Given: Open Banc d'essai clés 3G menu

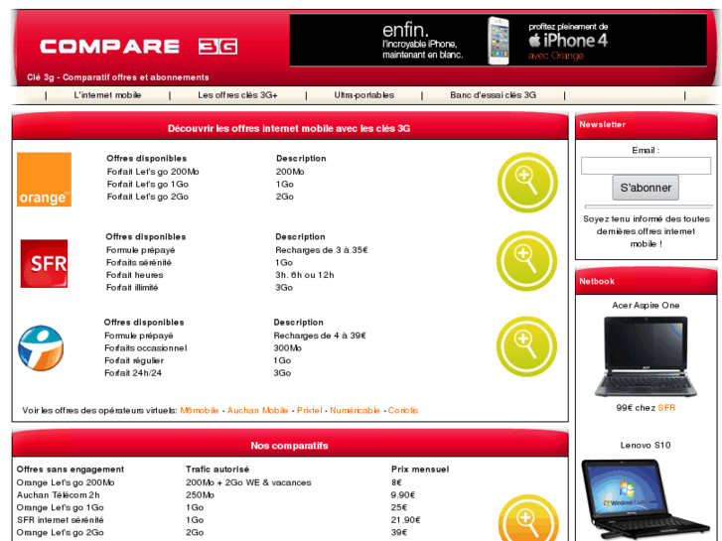Looking at the screenshot, I should (494, 95).
